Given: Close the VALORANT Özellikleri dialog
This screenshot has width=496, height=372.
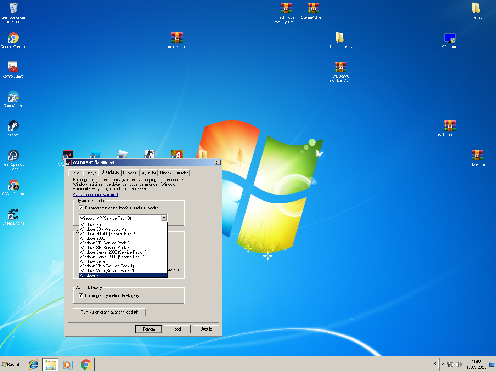Looking at the screenshot, I should click(218, 162).
